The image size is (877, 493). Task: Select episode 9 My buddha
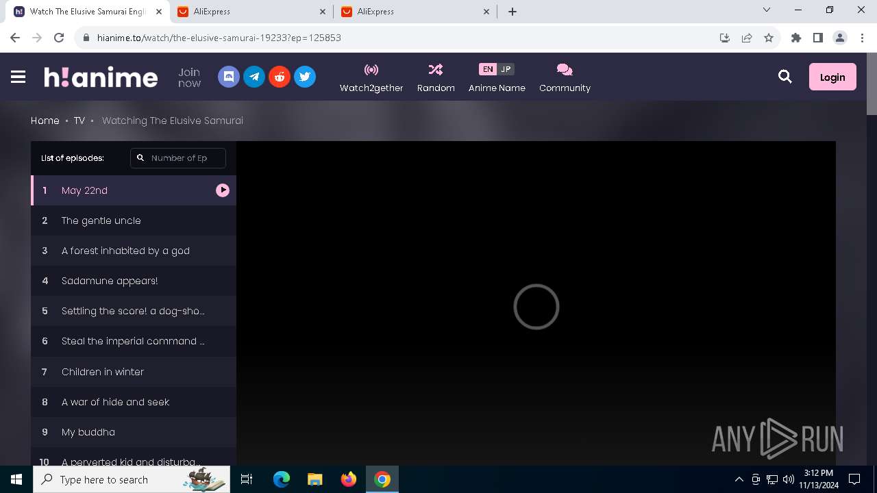[x=134, y=432]
